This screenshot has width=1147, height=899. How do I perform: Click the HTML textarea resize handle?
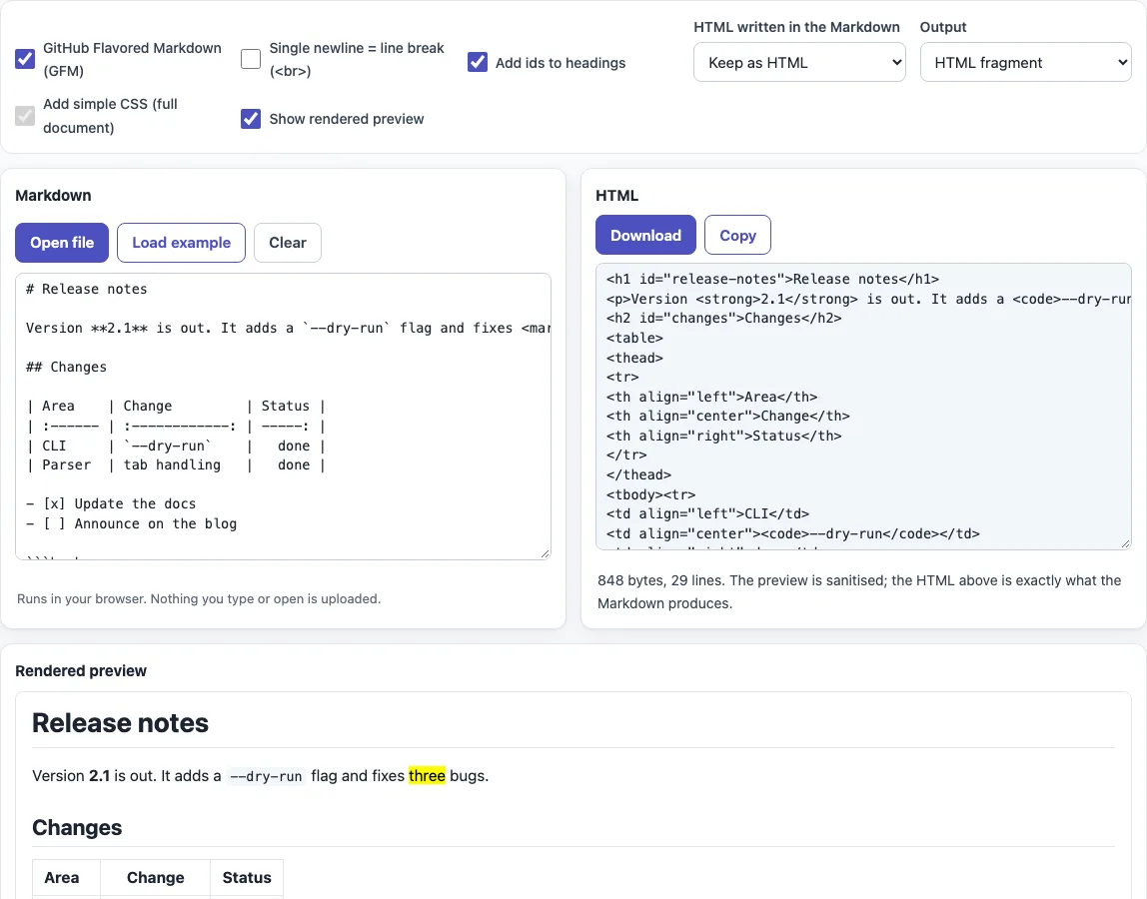1126,543
